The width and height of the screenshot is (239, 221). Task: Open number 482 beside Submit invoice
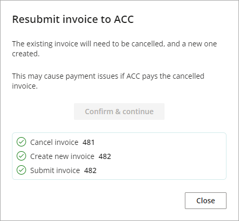[x=90, y=170]
